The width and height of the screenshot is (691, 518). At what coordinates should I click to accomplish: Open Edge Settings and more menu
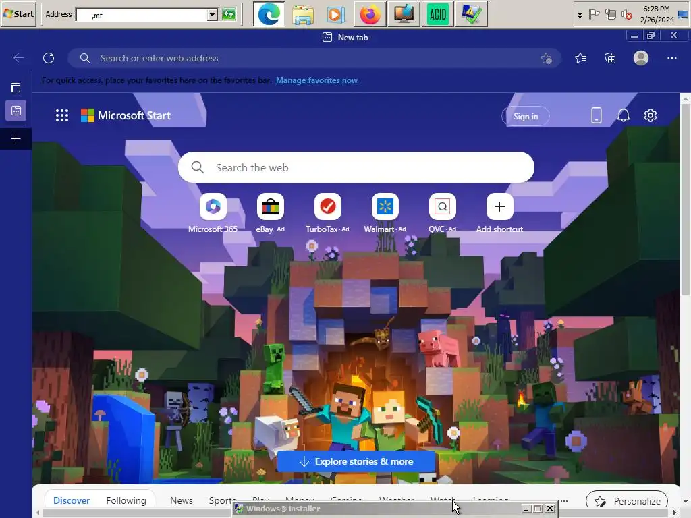click(671, 58)
